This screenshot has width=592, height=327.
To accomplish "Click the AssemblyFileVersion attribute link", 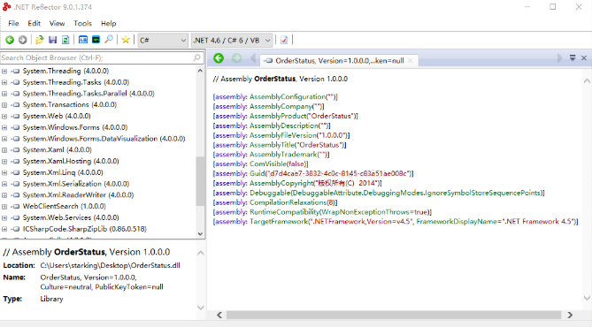I will click(x=283, y=135).
